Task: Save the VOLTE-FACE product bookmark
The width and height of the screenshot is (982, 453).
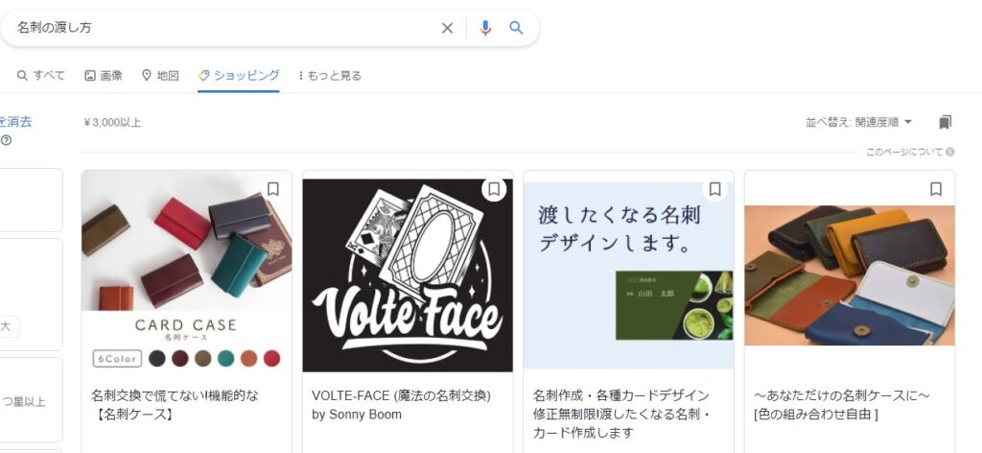Action: coord(494,189)
